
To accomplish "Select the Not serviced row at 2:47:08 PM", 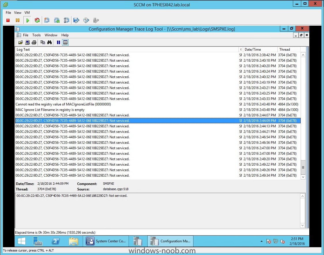I will click(158, 154).
